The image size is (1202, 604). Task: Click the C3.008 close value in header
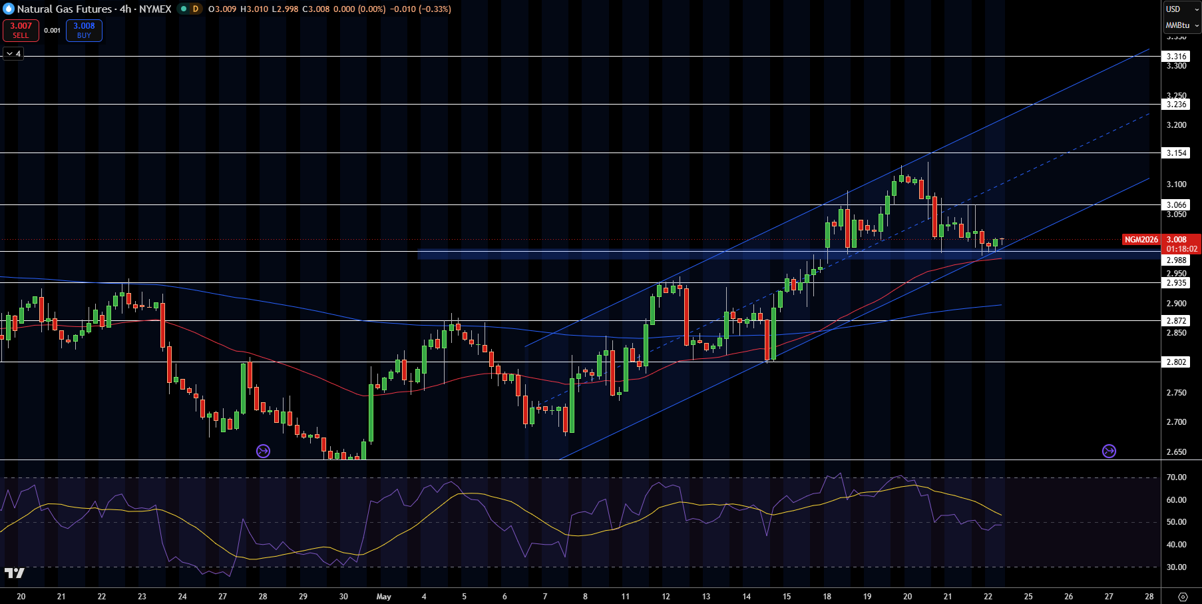tap(316, 9)
